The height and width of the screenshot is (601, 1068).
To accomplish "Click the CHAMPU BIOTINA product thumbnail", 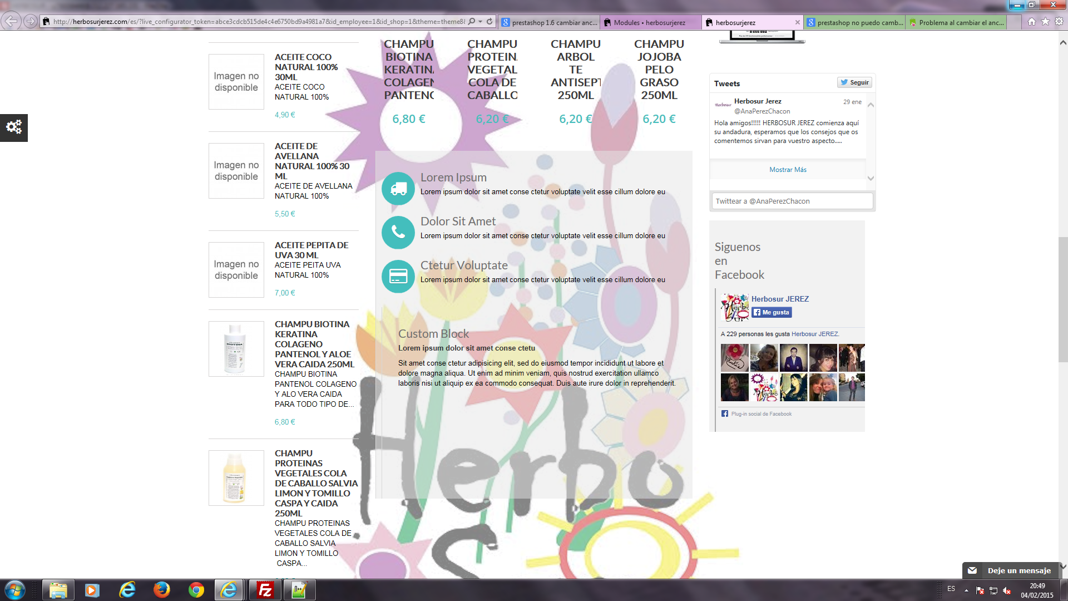I will (x=236, y=349).
